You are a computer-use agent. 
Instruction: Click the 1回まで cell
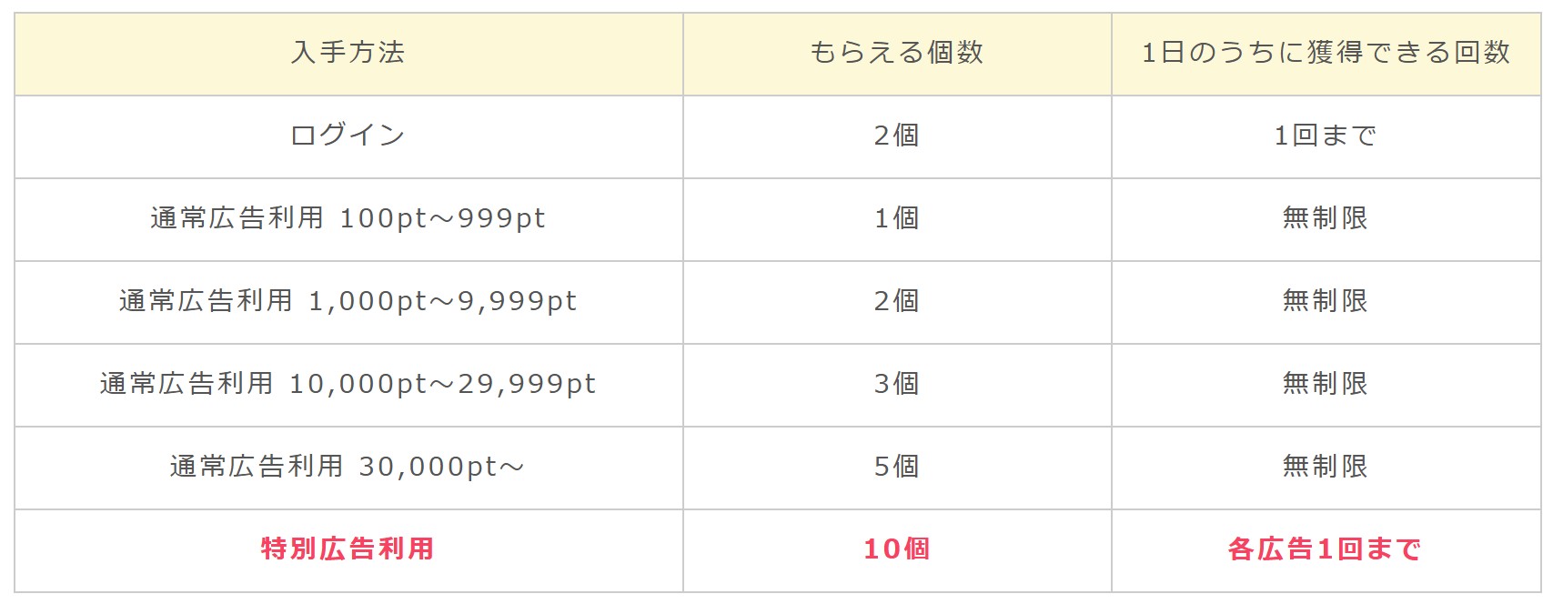click(1325, 136)
